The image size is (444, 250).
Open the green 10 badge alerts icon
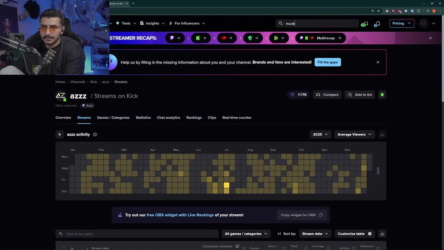point(365,24)
